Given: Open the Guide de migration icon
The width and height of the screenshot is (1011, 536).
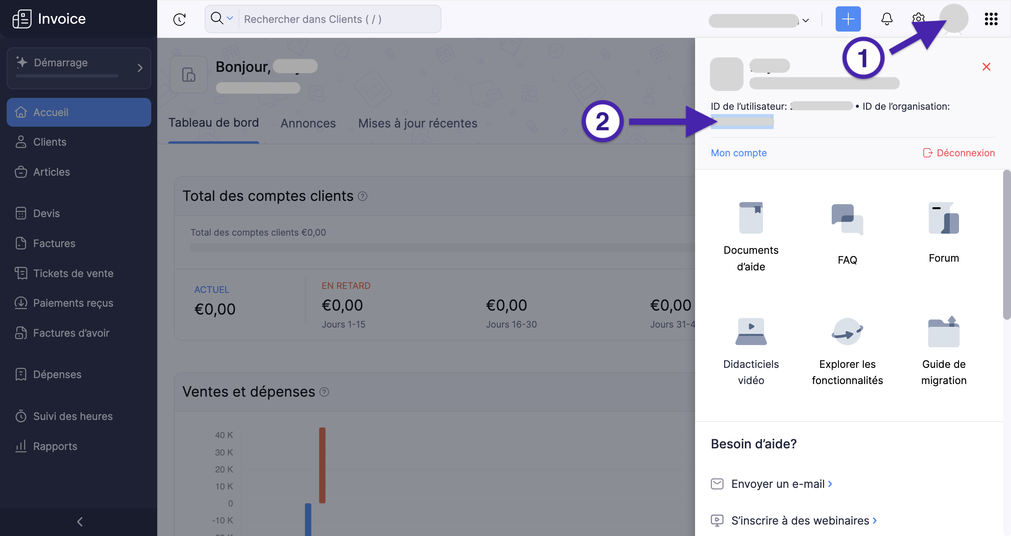Looking at the screenshot, I should click(x=943, y=332).
